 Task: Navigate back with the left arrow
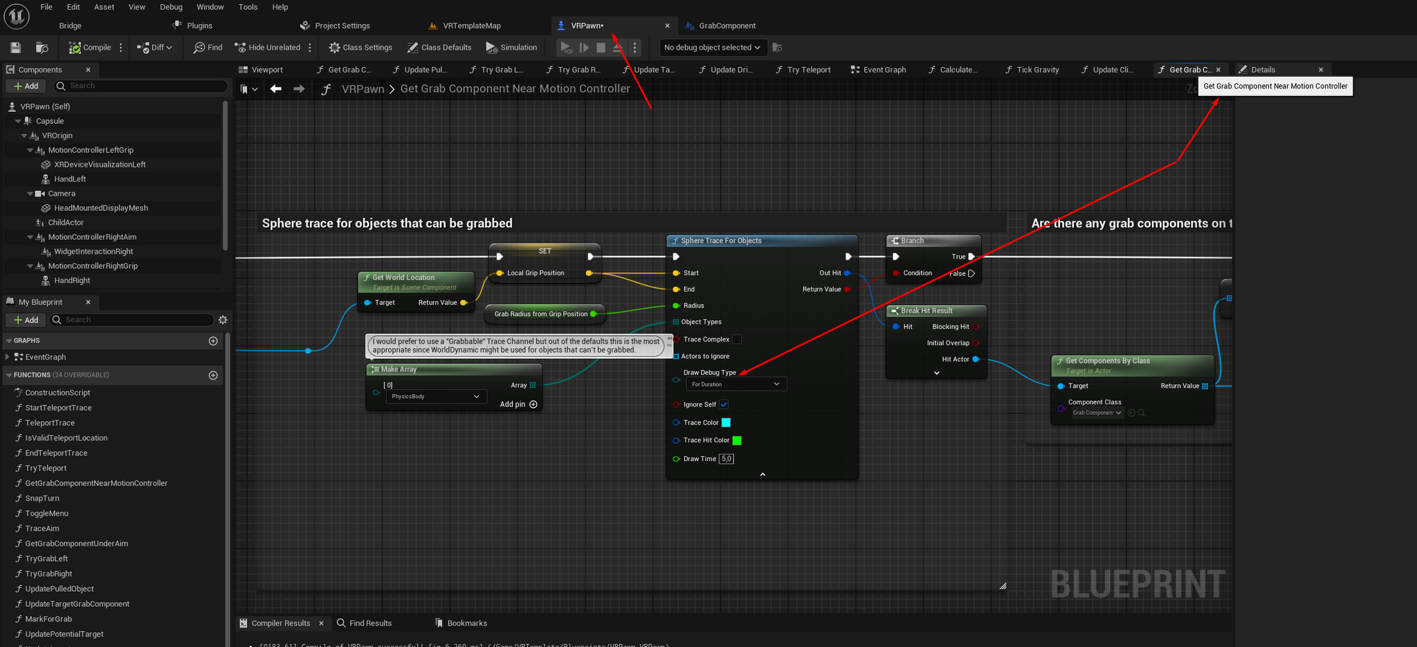point(276,88)
